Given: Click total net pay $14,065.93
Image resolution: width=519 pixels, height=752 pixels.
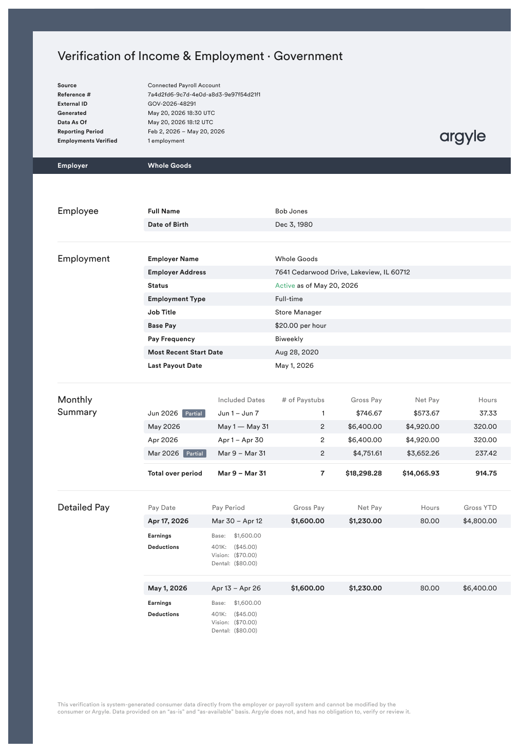Looking at the screenshot, I should (421, 473).
